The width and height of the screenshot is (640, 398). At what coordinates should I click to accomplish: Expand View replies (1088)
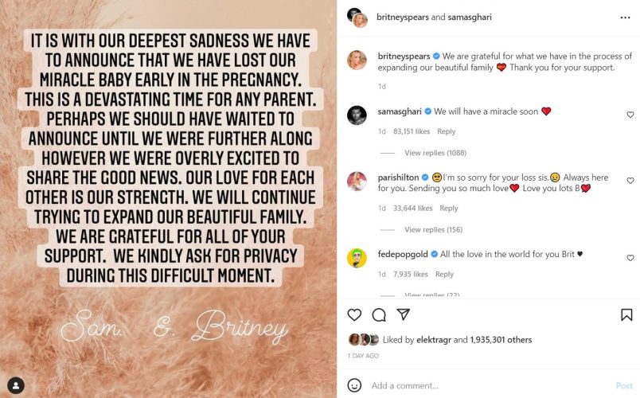pyautogui.click(x=435, y=153)
